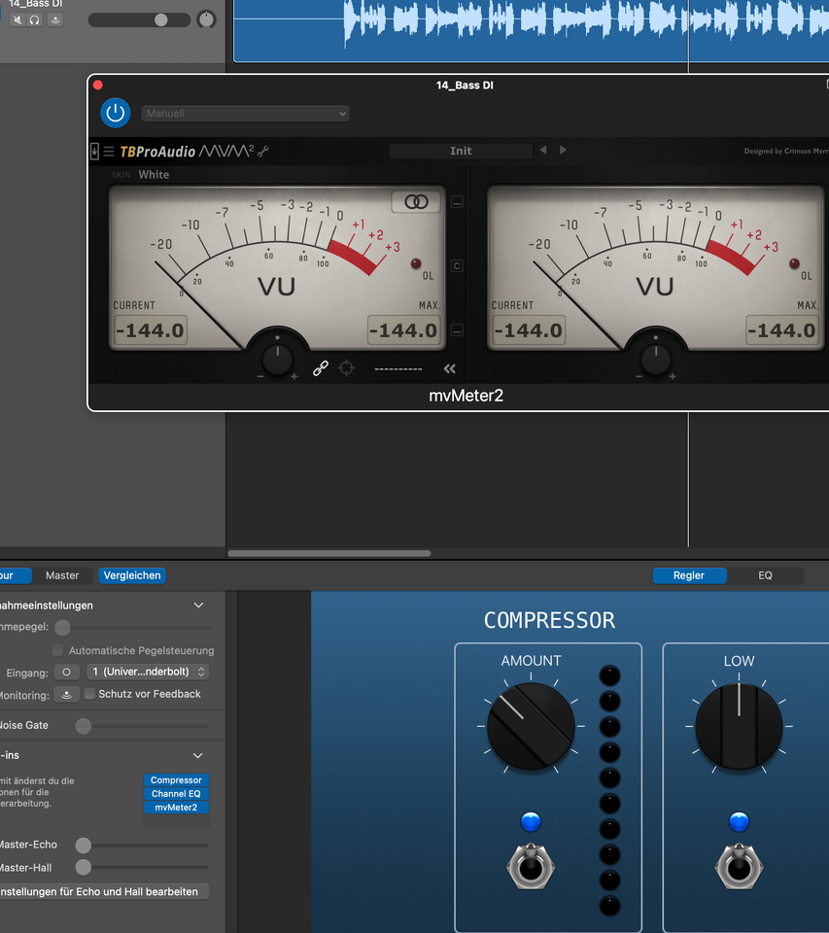The width and height of the screenshot is (829, 933).
Task: Click the LOW knob
Action: click(x=740, y=726)
